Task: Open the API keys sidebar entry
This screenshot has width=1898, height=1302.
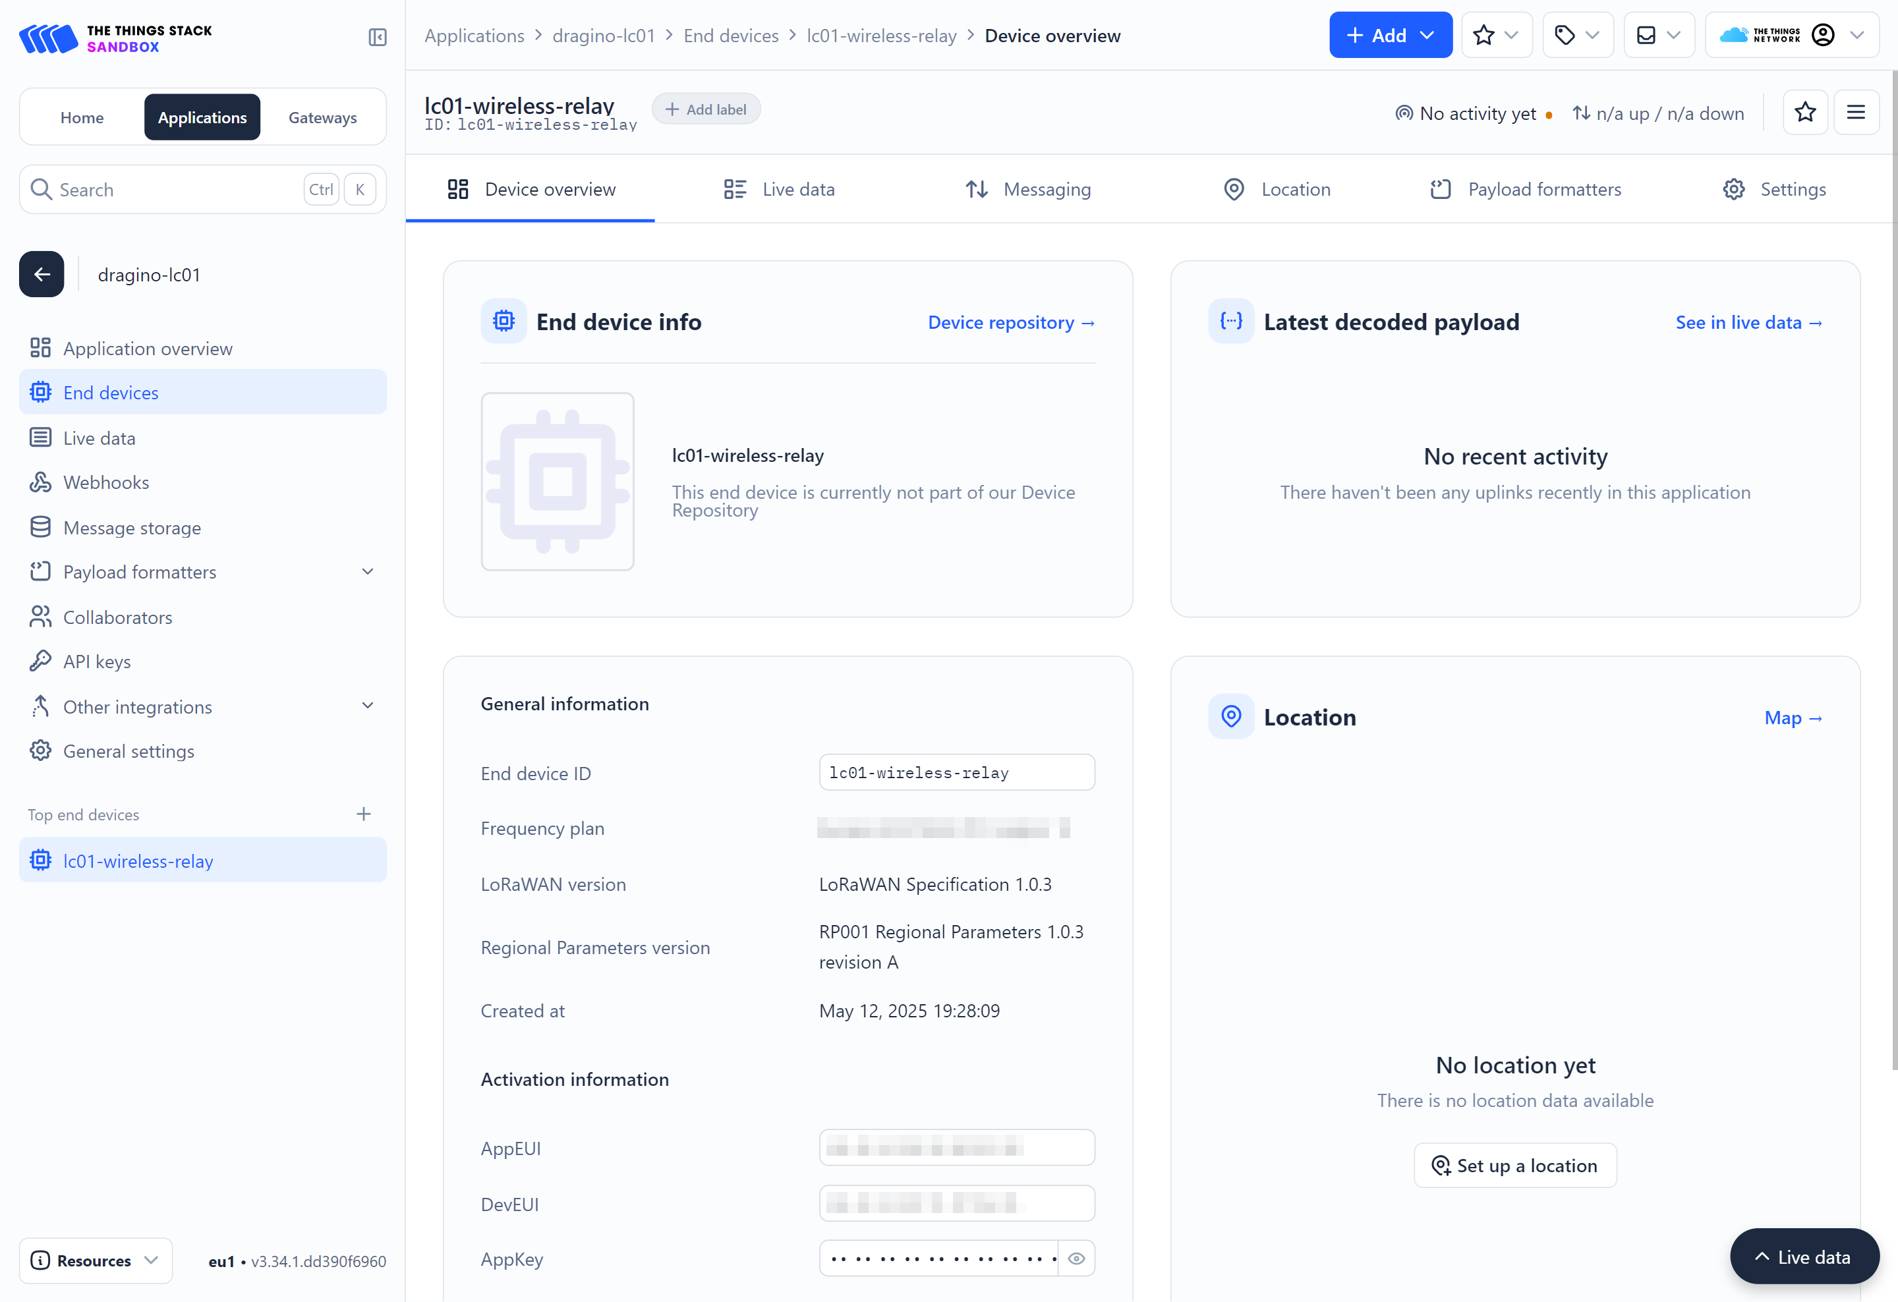Action: click(96, 661)
